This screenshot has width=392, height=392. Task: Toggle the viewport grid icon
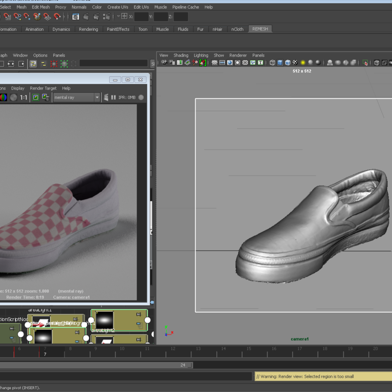[214, 62]
